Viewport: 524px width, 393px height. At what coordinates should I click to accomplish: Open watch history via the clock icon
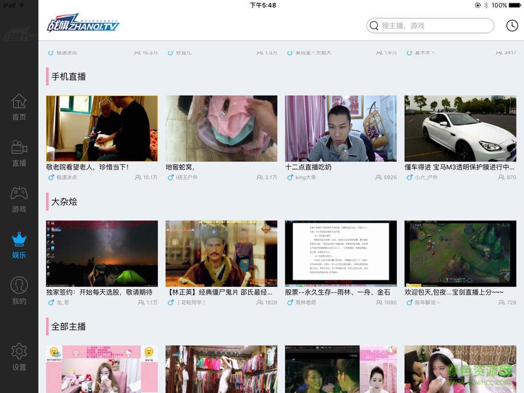tap(511, 26)
